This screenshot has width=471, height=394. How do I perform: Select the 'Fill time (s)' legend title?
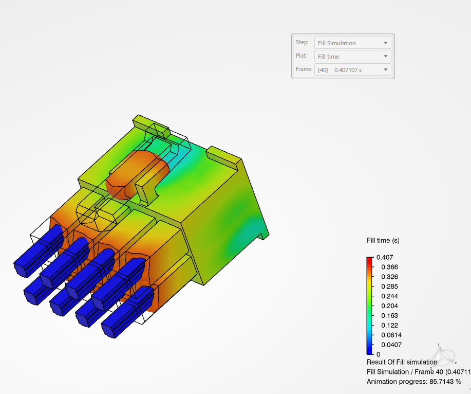383,240
